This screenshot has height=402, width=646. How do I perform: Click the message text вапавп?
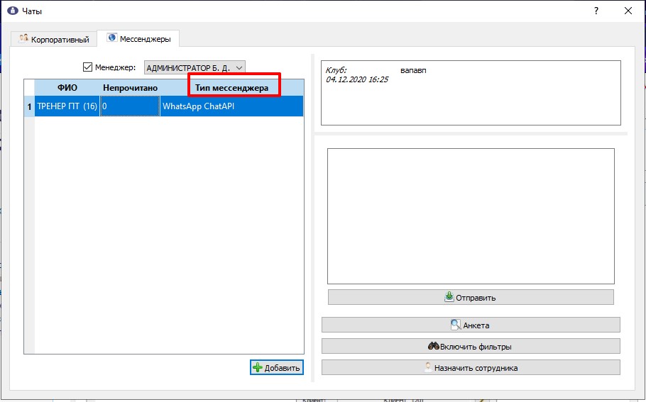pyautogui.click(x=413, y=70)
